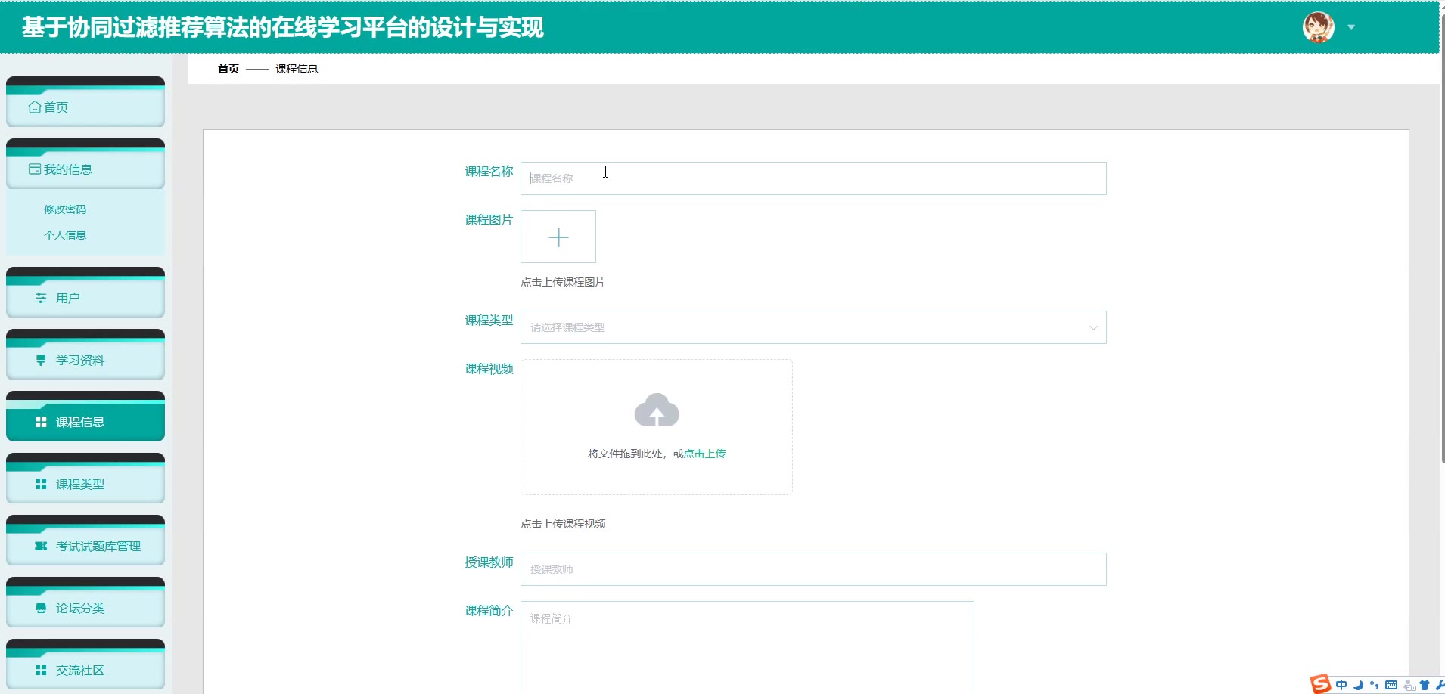Click the 我的信息 card icon
Screen dimensions: 1445x694
pyautogui.click(x=35, y=169)
